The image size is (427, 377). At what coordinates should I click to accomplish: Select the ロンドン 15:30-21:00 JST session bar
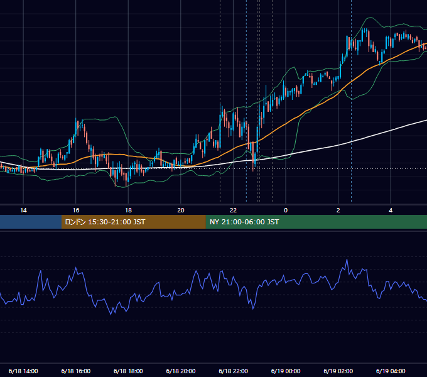click(133, 222)
